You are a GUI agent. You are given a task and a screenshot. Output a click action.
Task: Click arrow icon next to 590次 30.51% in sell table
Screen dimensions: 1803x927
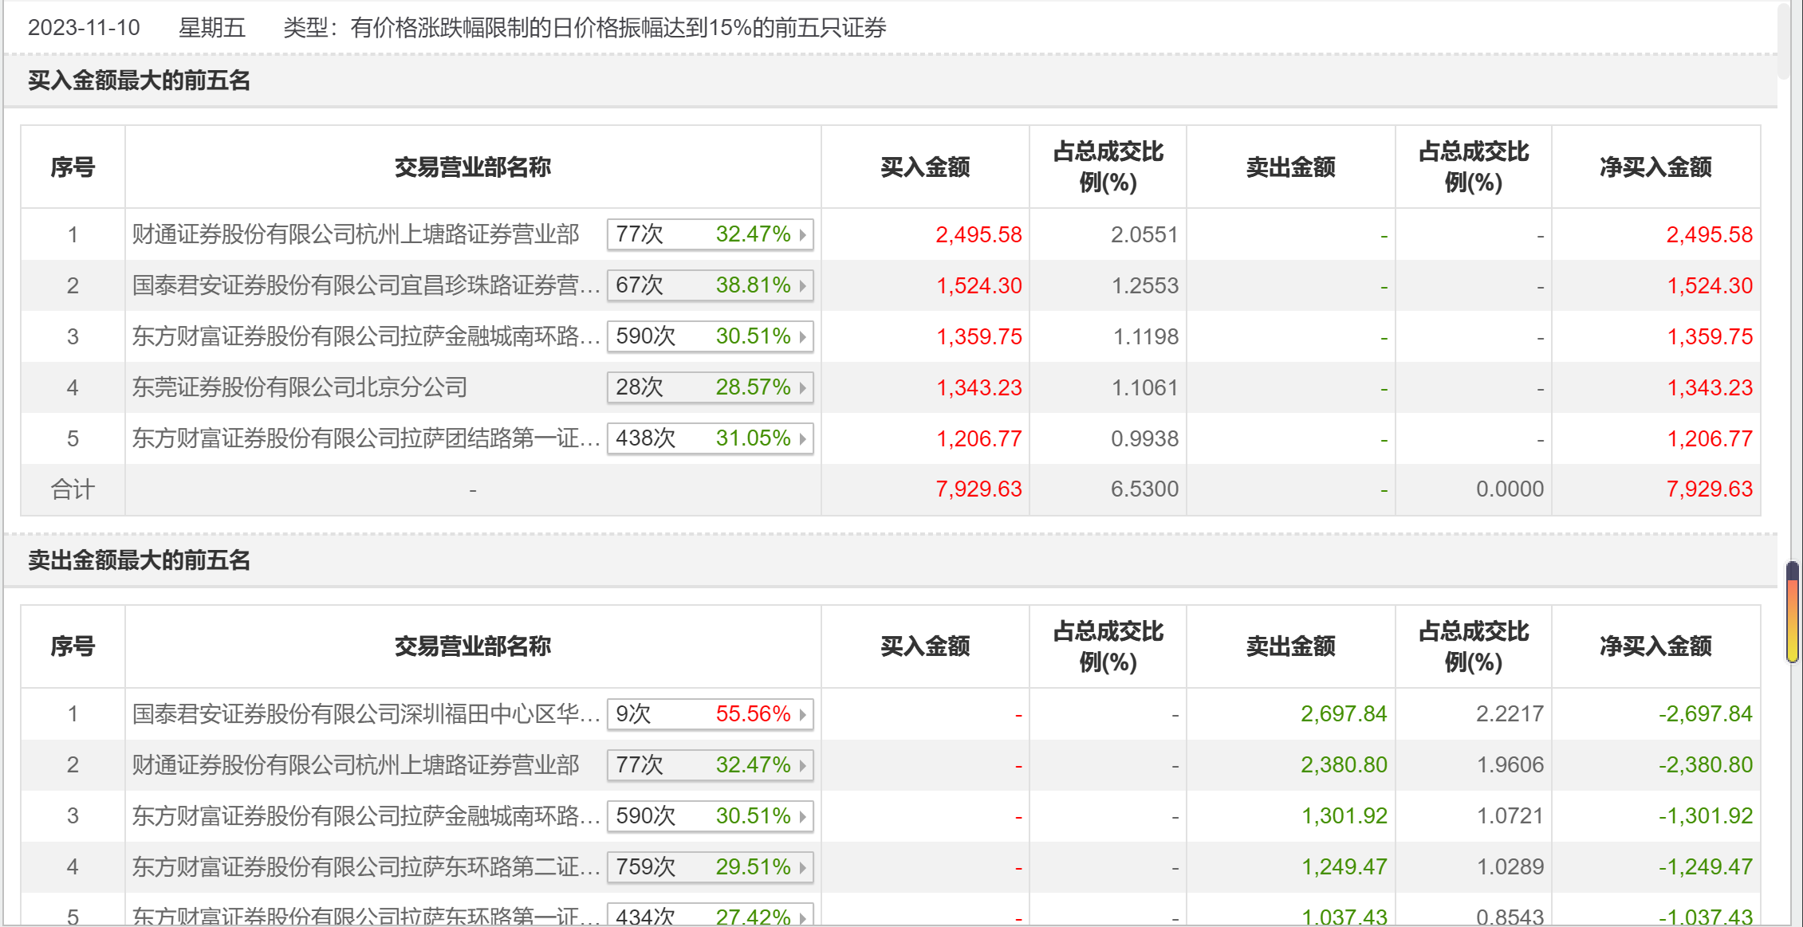(802, 816)
